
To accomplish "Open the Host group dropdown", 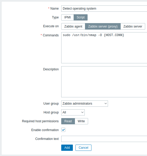I will coord(73,112).
